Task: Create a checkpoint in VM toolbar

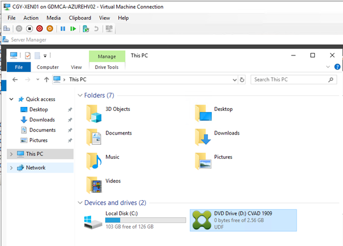Action: click(x=86, y=29)
